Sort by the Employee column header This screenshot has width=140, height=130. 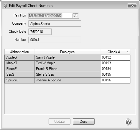point(67,52)
